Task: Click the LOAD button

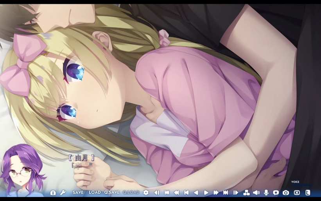Action: (x=95, y=193)
